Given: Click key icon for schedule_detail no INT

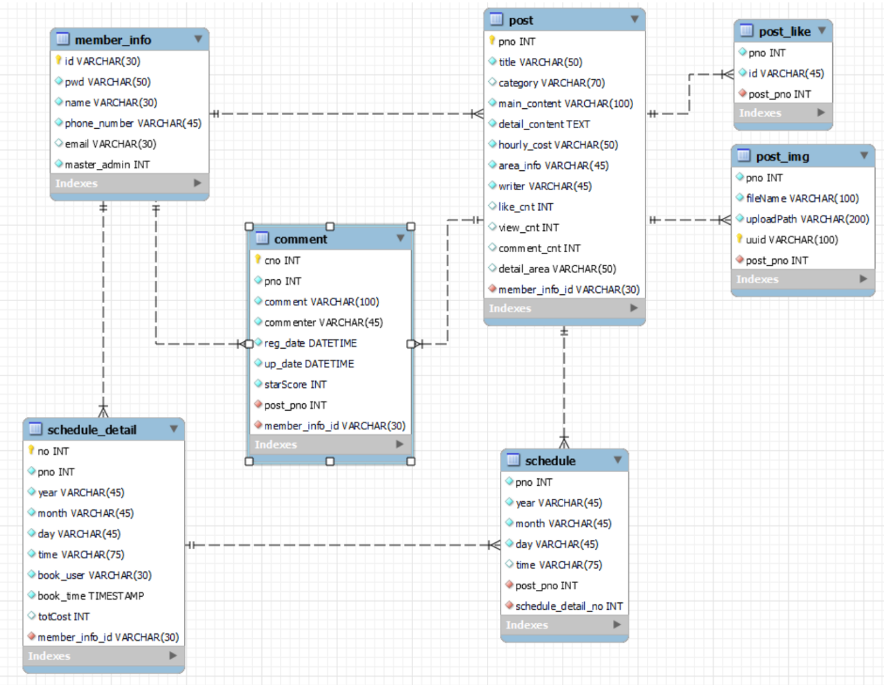Looking at the screenshot, I should (31, 450).
